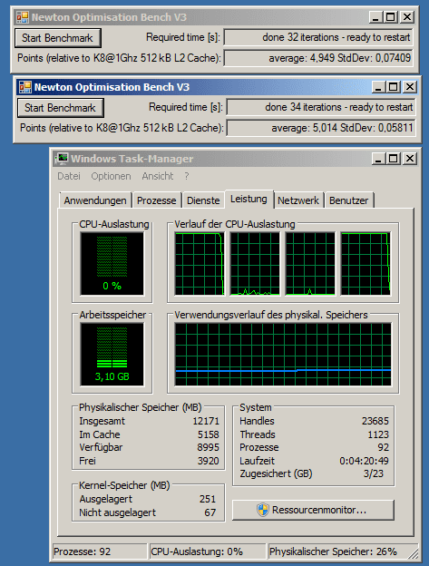
Task: Click the 'average: 4,949' points field
Action: [x=318, y=58]
